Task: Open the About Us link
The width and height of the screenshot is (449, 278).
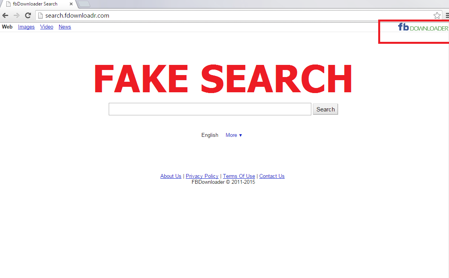Action: point(171,176)
